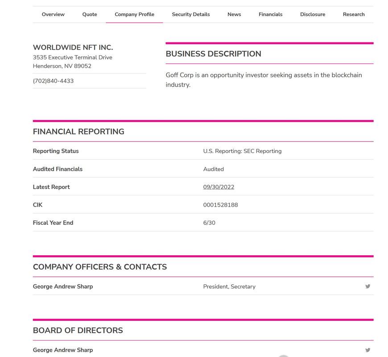388x357 pixels.
Task: Open the Overview tab
Action: click(53, 14)
